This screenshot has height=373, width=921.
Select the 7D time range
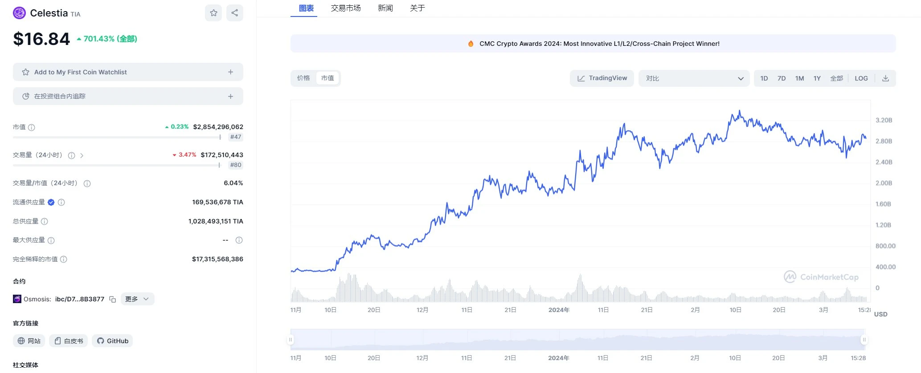point(782,78)
